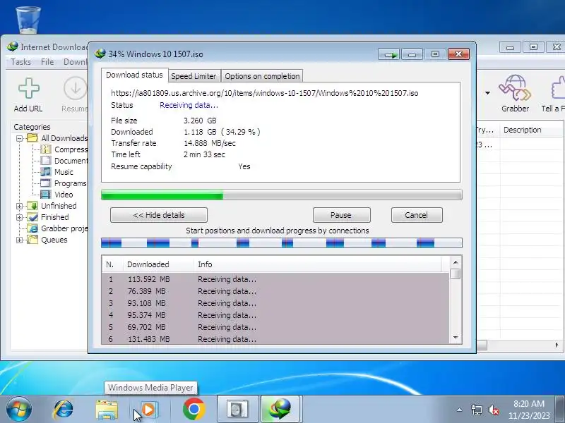Click the Show desktop button at taskbar end
The height and width of the screenshot is (423, 565).
(x=560, y=410)
